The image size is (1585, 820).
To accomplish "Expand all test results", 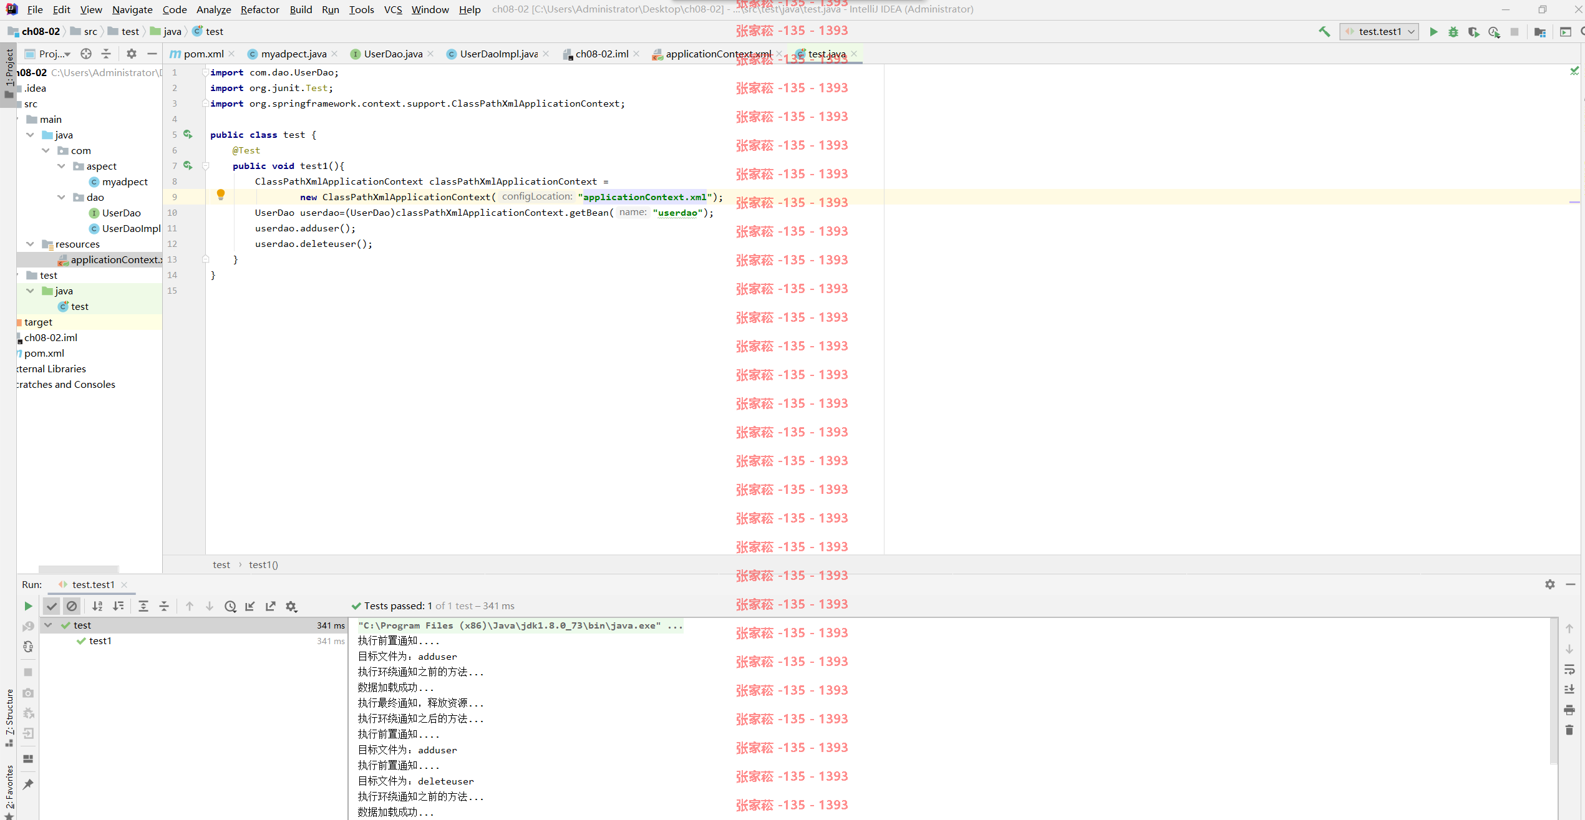I will point(143,606).
